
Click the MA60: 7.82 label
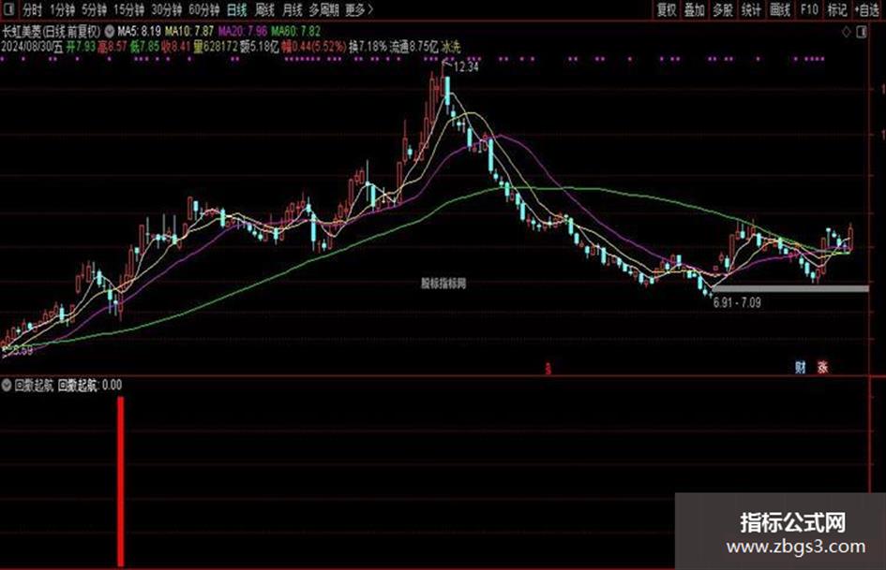pos(296,32)
